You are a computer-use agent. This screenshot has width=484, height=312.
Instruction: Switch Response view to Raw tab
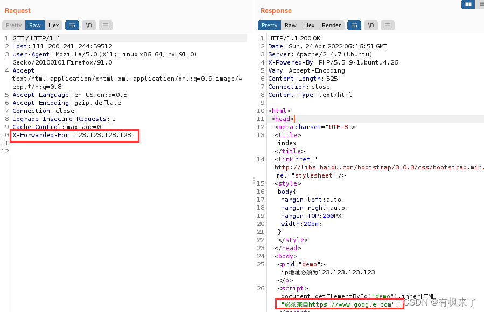pos(291,25)
